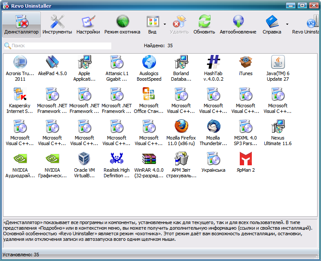
Task: Select Acronis True Image 2011 entry
Action: (x=20, y=68)
